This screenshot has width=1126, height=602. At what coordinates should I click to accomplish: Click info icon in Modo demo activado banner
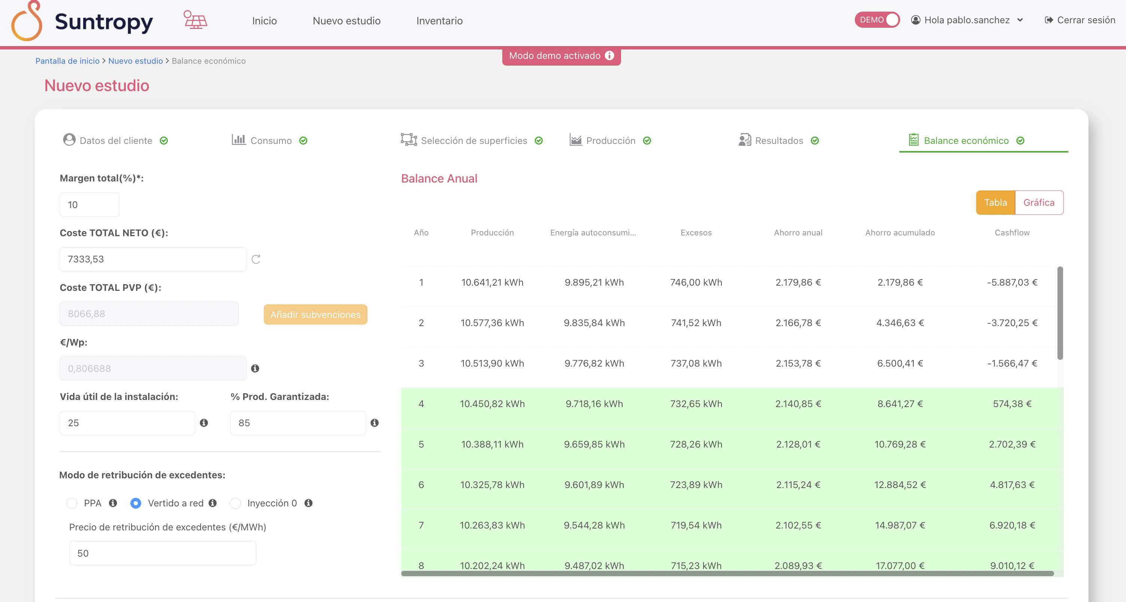pyautogui.click(x=609, y=55)
